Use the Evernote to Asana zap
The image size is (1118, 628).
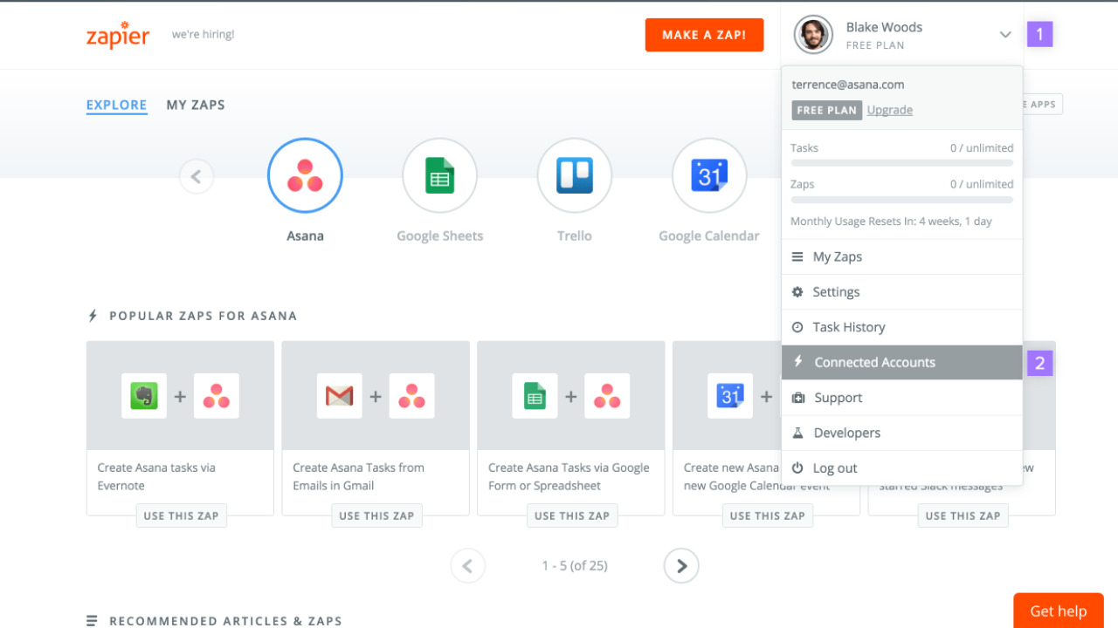click(x=181, y=515)
